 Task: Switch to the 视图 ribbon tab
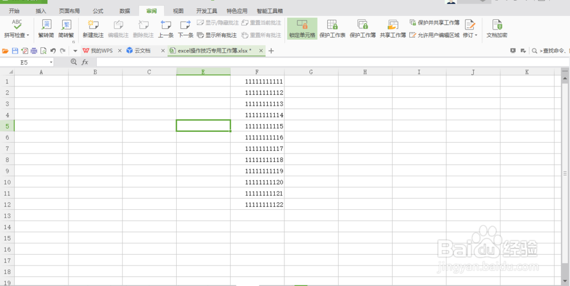coord(178,11)
